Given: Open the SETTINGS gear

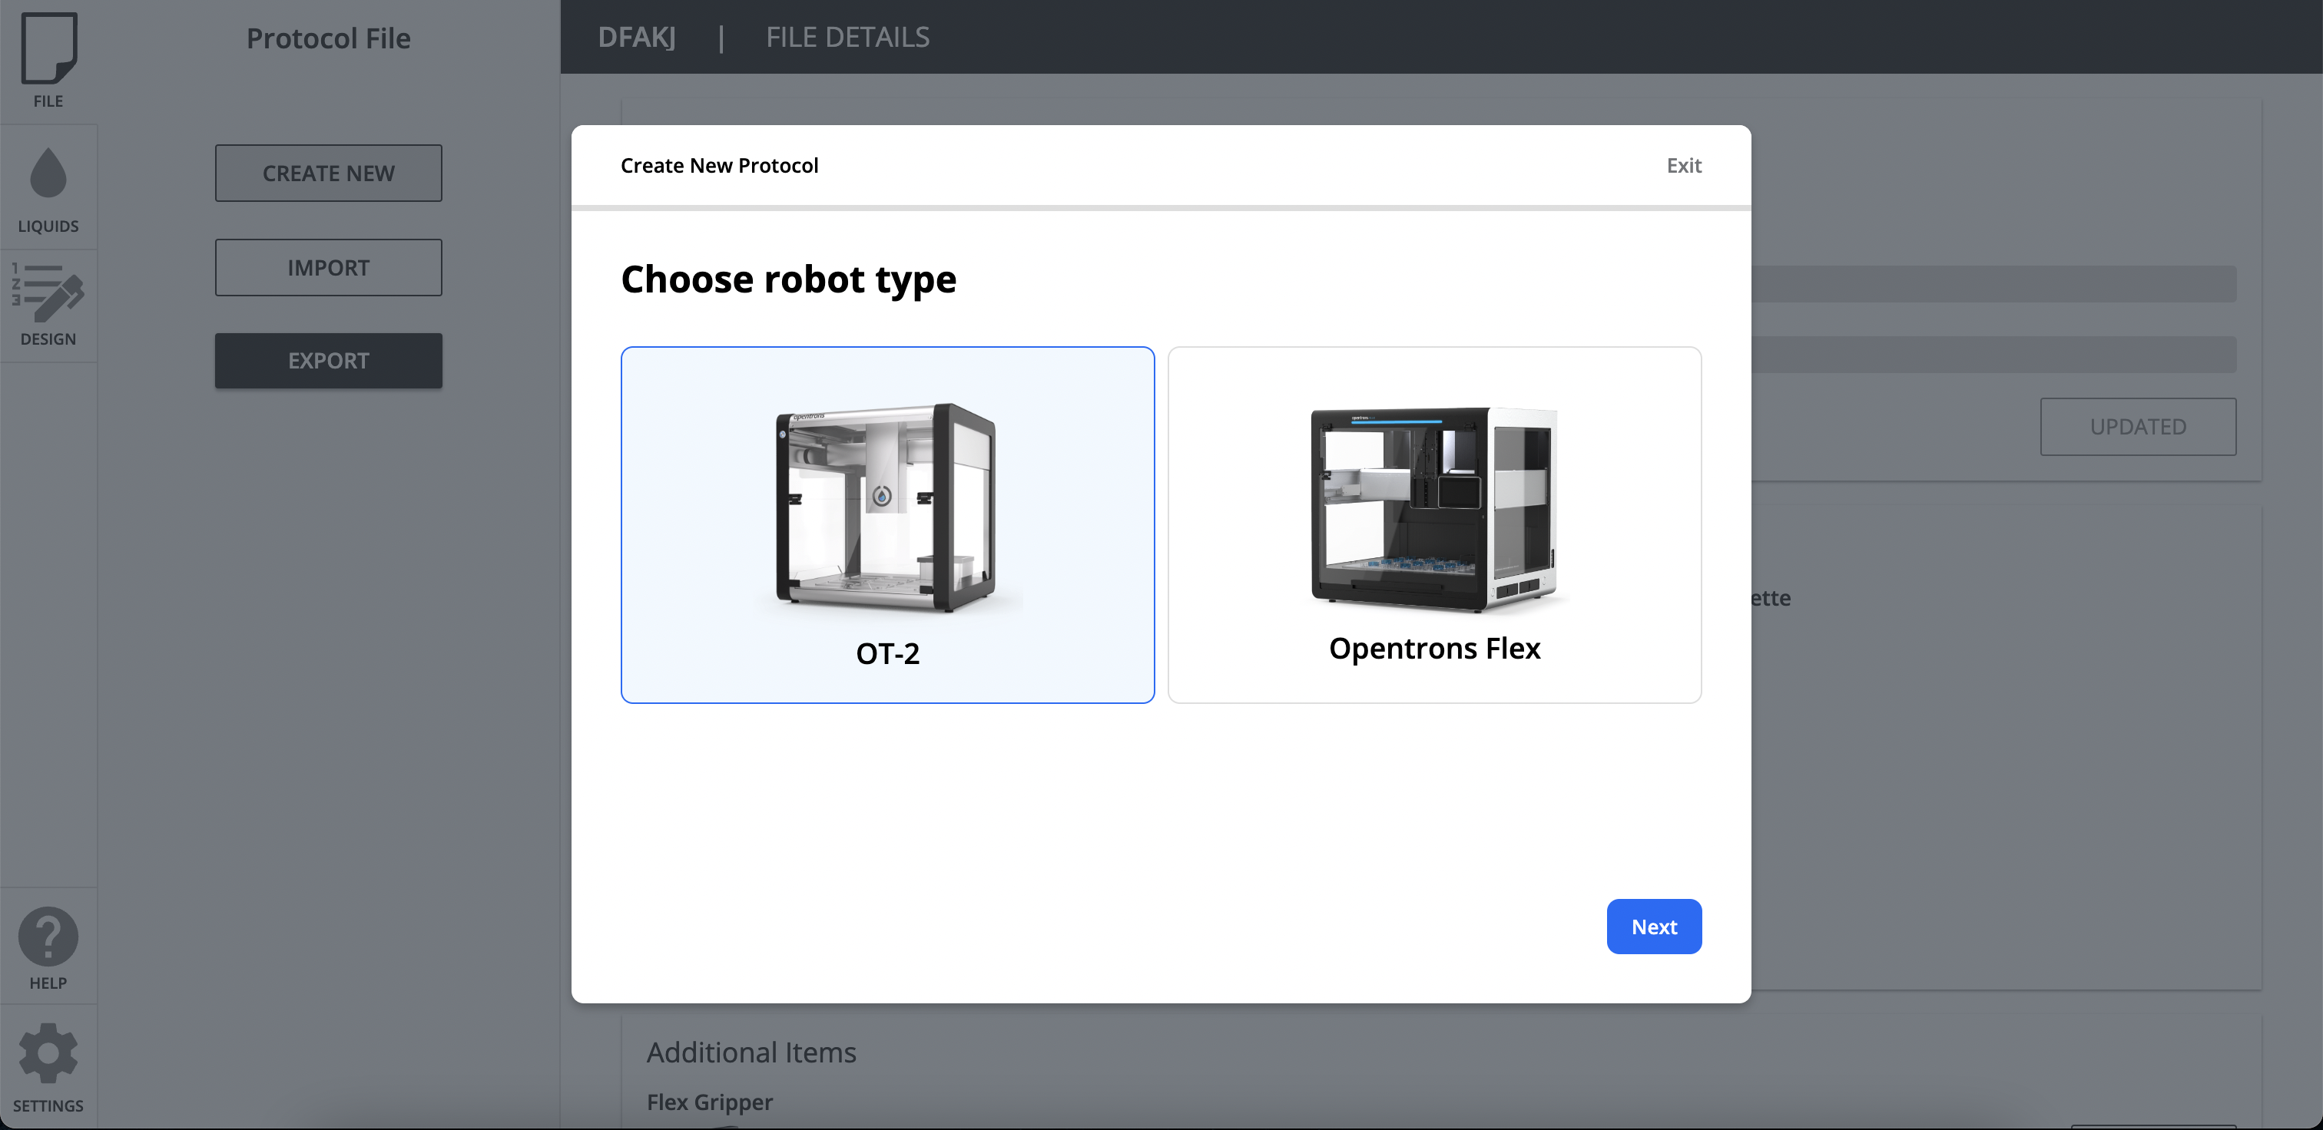Looking at the screenshot, I should (48, 1068).
